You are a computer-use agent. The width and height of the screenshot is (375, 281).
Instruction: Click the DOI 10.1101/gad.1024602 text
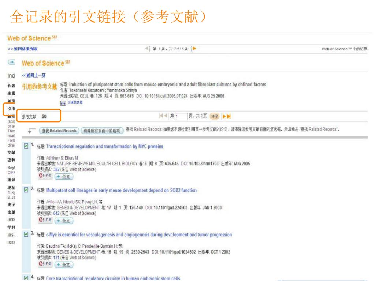pos(178,252)
